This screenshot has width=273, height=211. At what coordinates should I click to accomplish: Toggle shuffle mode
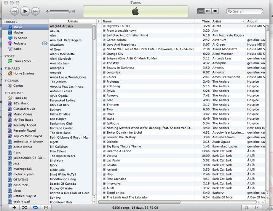click(25, 207)
